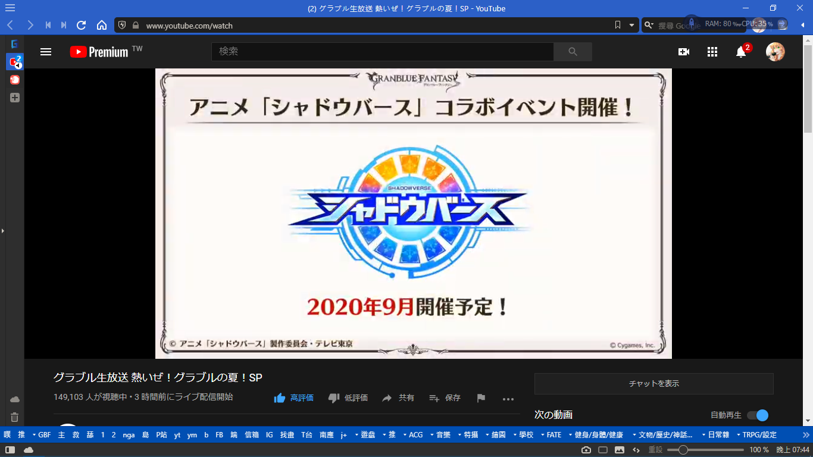
Task: Bookmark this page from the address bar
Action: pos(618,25)
